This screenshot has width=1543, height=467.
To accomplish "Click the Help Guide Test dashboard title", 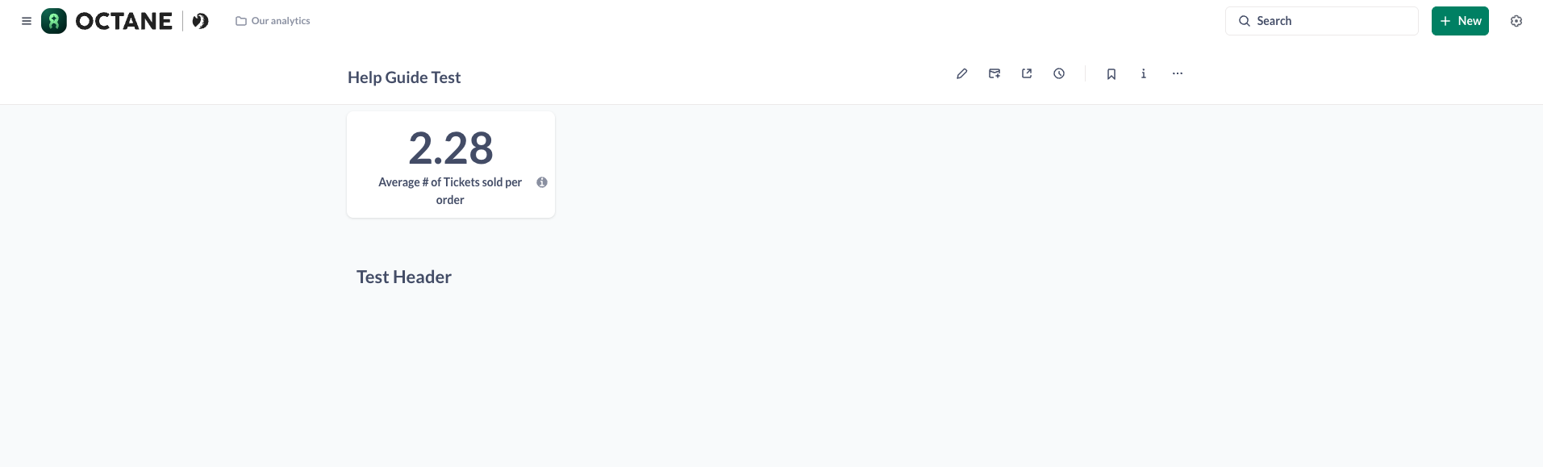I will pyautogui.click(x=404, y=77).
